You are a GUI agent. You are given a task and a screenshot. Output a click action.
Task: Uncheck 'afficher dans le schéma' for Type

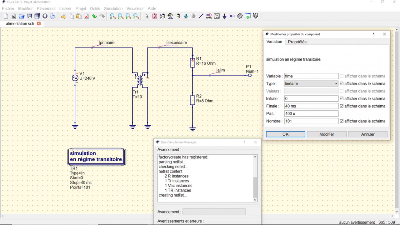(342, 84)
